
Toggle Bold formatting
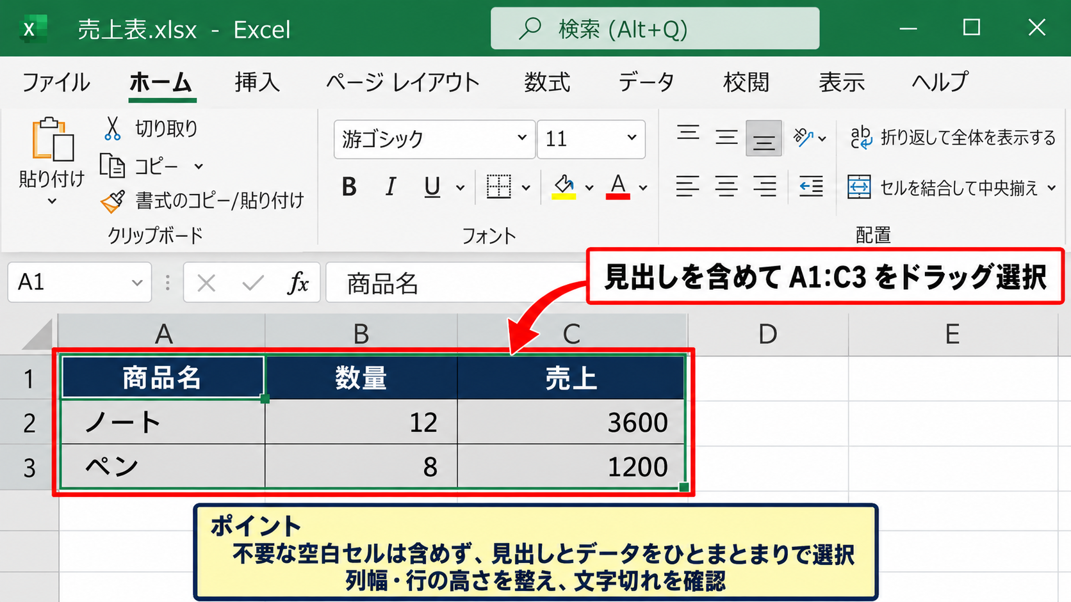349,187
